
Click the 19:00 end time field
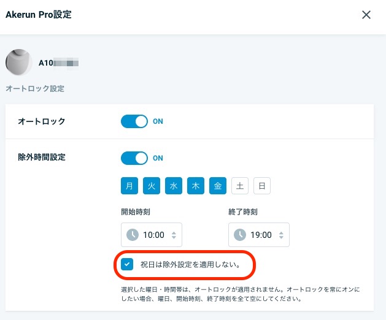click(x=259, y=235)
